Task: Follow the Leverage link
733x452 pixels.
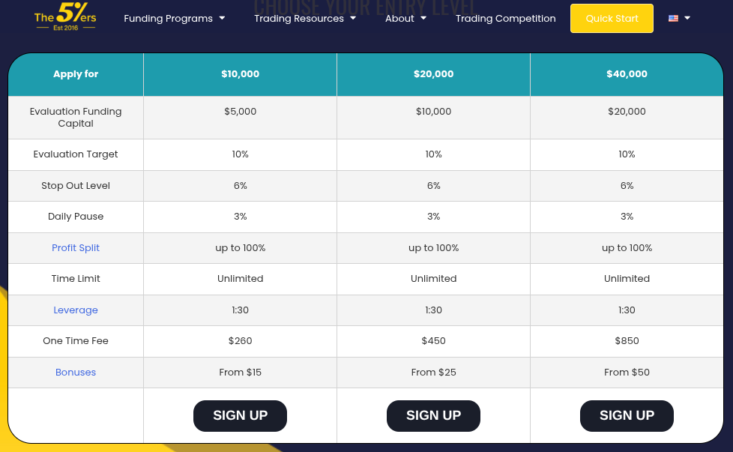Action: pos(76,310)
